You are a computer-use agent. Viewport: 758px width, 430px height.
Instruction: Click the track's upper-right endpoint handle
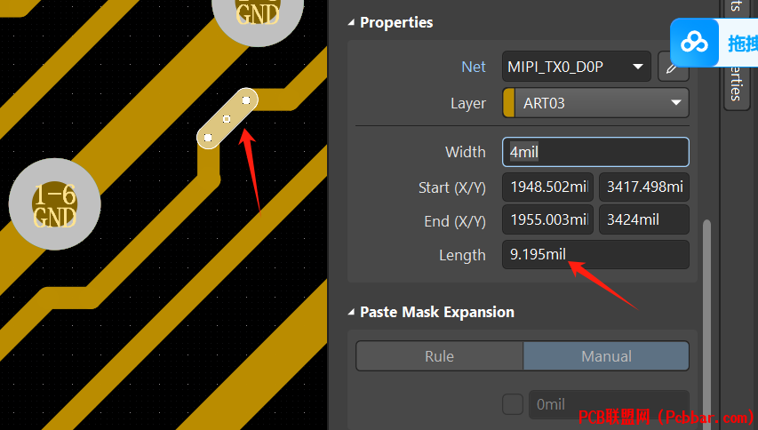(246, 100)
